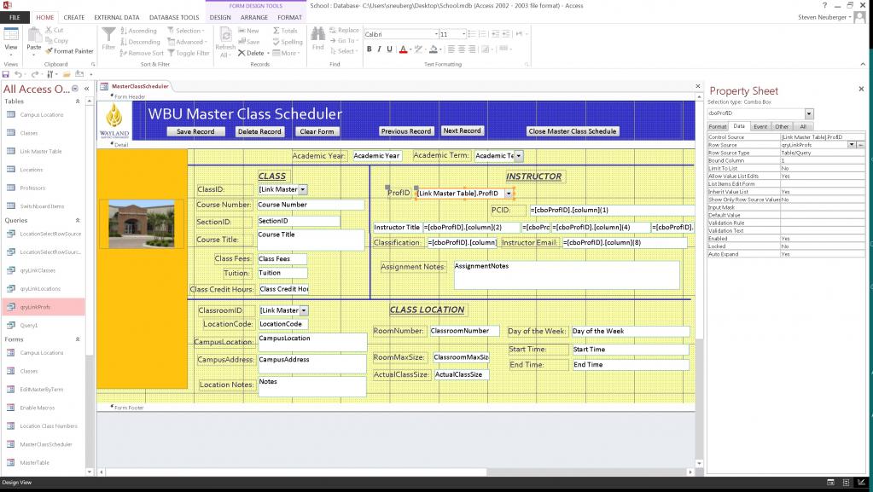Click the Undo arrow icon
This screenshot has width=873, height=492.
pyautogui.click(x=18, y=74)
